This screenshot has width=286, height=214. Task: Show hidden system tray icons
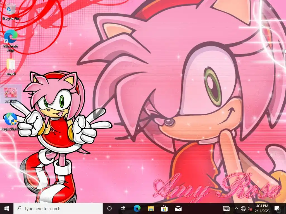(236, 208)
